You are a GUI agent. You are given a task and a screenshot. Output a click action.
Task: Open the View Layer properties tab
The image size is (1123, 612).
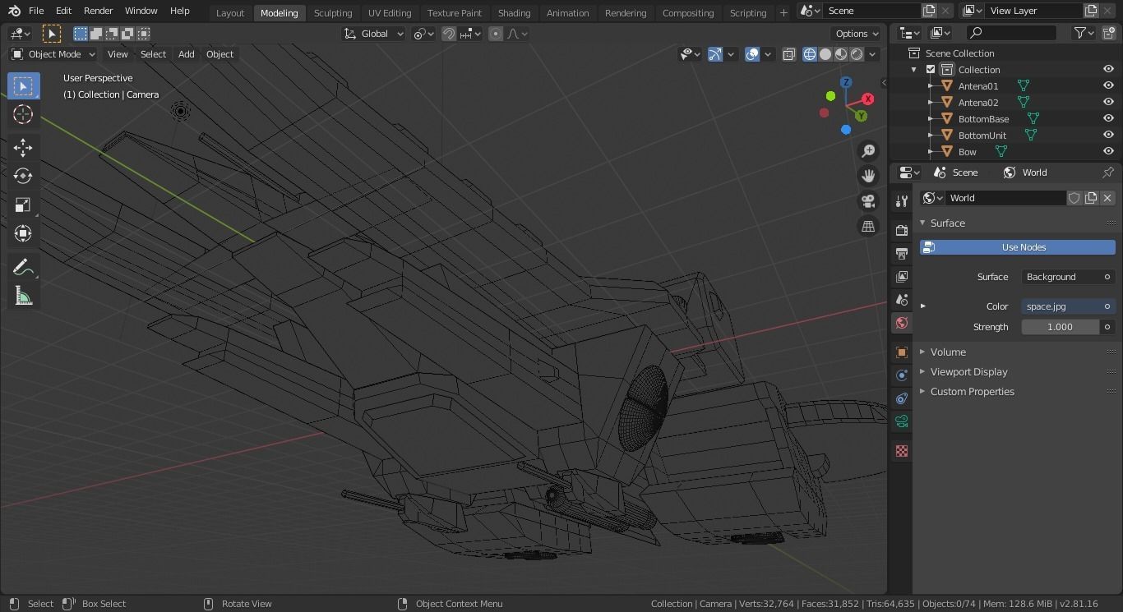(902, 277)
